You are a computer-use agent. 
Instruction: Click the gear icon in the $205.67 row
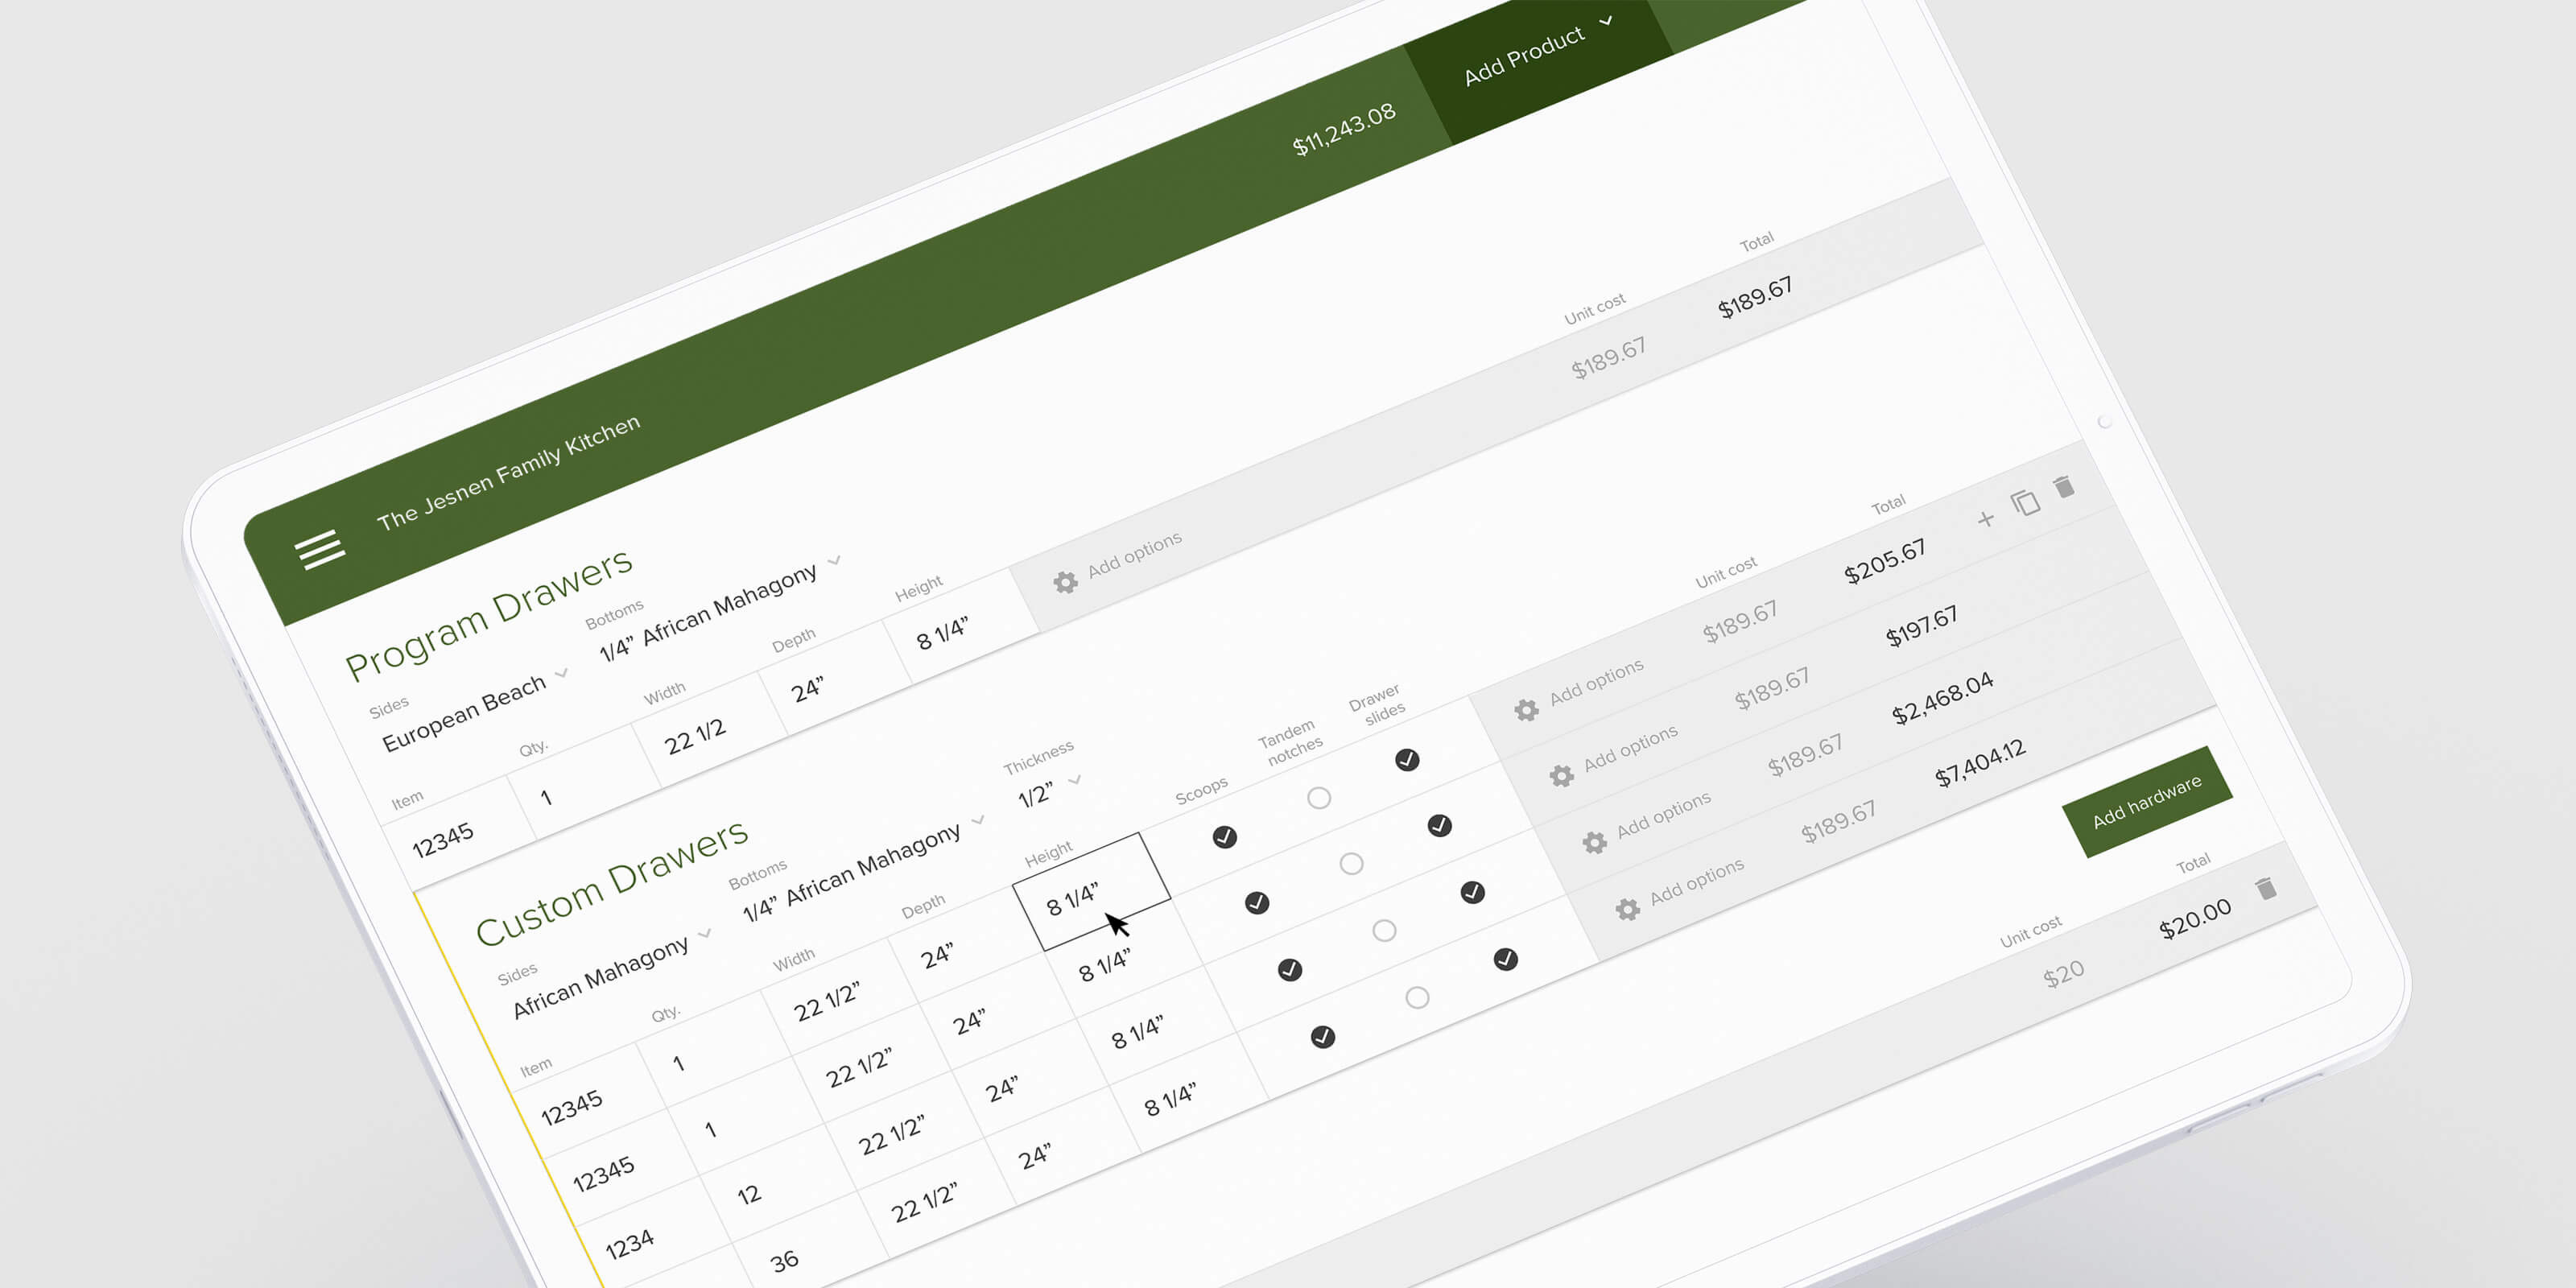coord(1526,710)
